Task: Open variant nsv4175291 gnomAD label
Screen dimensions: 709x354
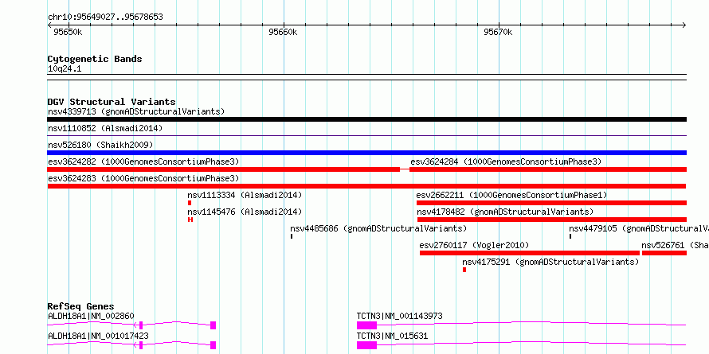Action: (550, 262)
